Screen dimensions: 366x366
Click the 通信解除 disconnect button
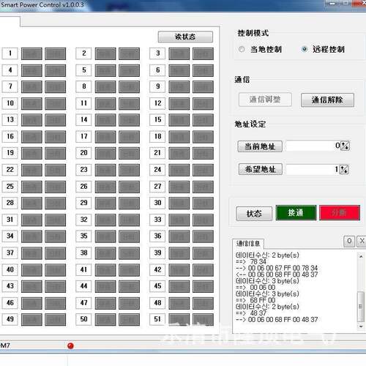pos(327,100)
